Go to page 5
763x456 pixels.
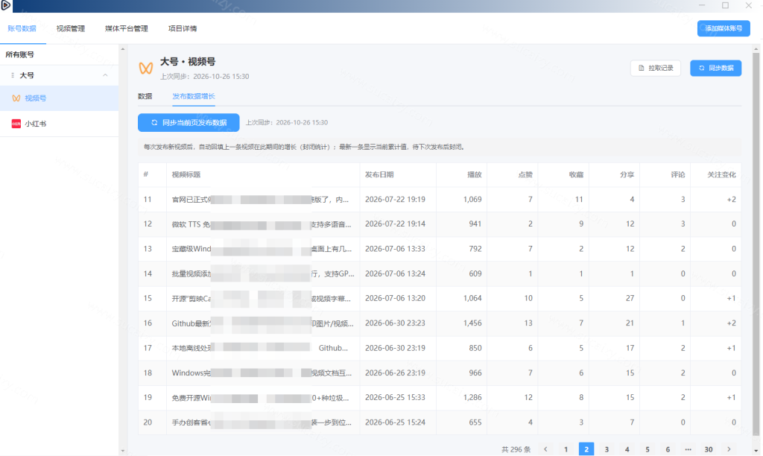coord(648,449)
